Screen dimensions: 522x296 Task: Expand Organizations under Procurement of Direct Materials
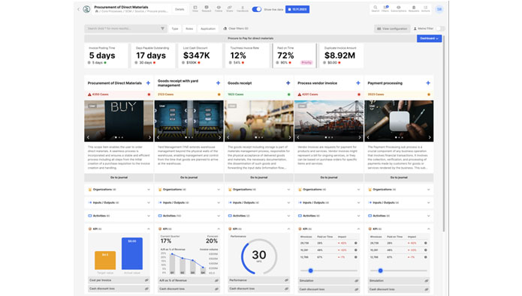click(x=119, y=190)
